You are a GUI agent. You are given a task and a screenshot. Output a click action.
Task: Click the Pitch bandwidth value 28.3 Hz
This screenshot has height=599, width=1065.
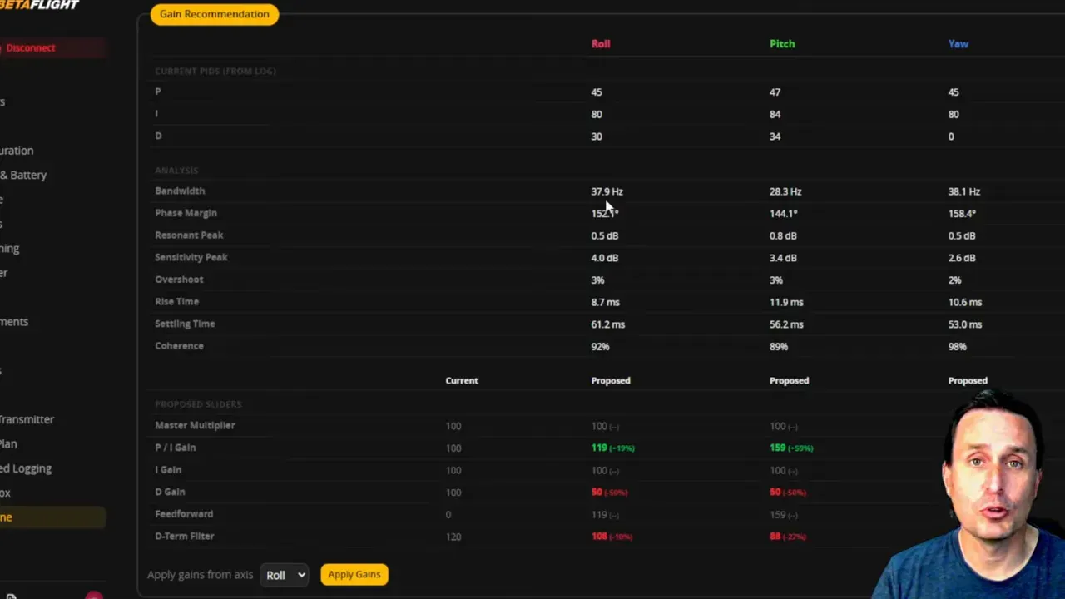pos(785,191)
